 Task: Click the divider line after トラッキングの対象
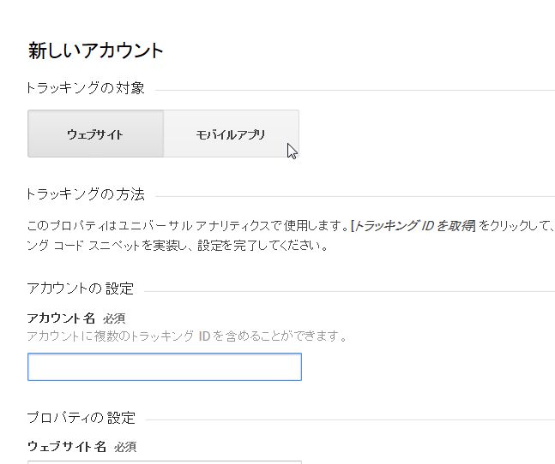pos(355,90)
